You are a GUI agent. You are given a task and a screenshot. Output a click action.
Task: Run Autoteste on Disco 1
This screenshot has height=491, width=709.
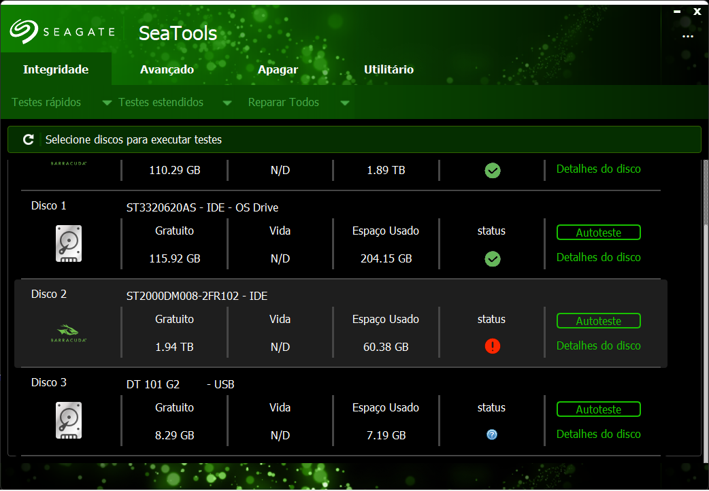coord(599,233)
